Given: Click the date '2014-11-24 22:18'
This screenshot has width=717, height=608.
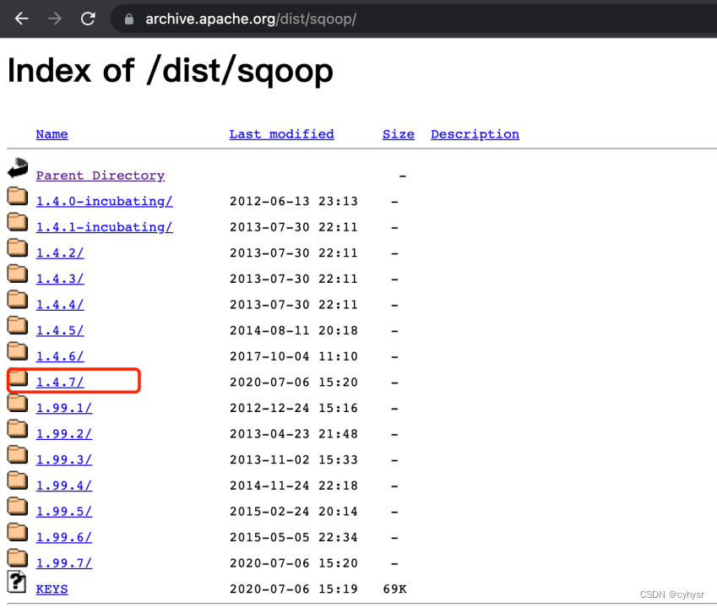Looking at the screenshot, I should coord(294,486).
